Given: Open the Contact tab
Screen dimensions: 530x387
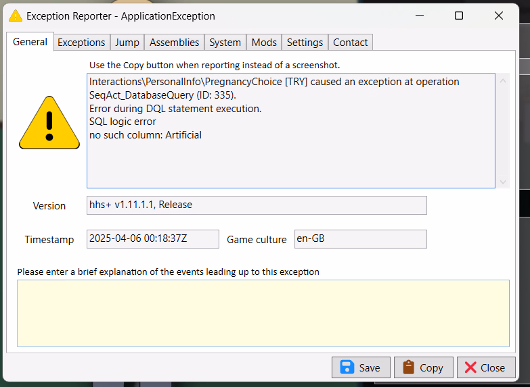Looking at the screenshot, I should point(351,42).
